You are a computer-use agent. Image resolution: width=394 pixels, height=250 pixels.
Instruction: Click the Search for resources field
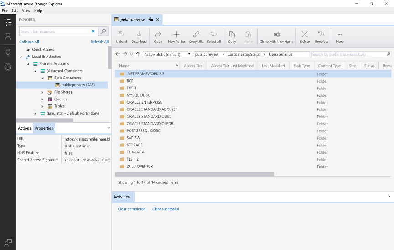point(55,31)
